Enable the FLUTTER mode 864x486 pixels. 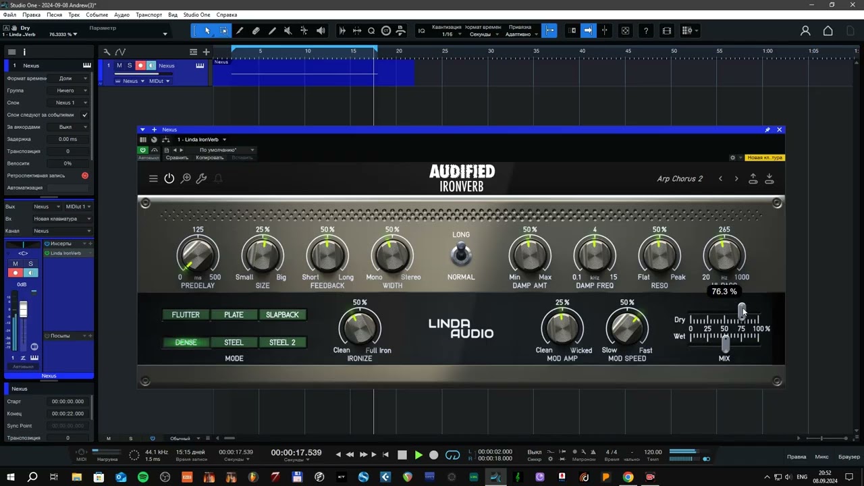(186, 315)
